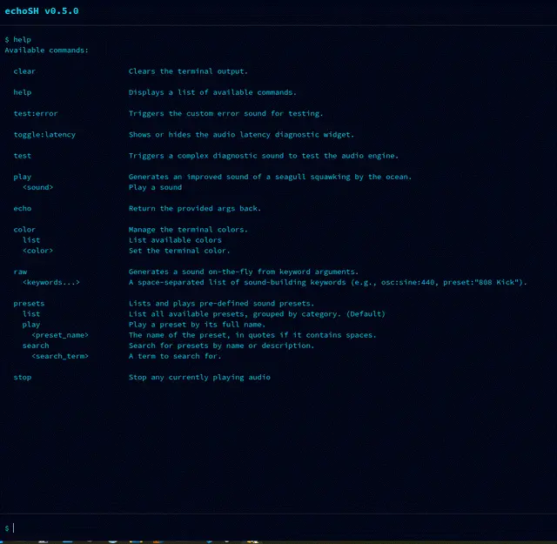Screen dimensions: 557x544
Task: Click the '$ help' line at top
Action: pos(18,40)
